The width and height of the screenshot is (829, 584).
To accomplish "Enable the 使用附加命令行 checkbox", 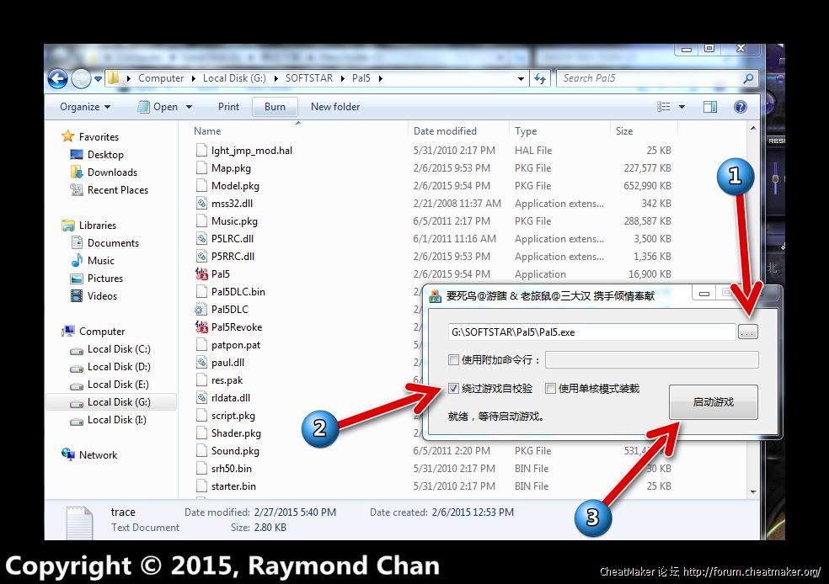I will click(x=454, y=360).
